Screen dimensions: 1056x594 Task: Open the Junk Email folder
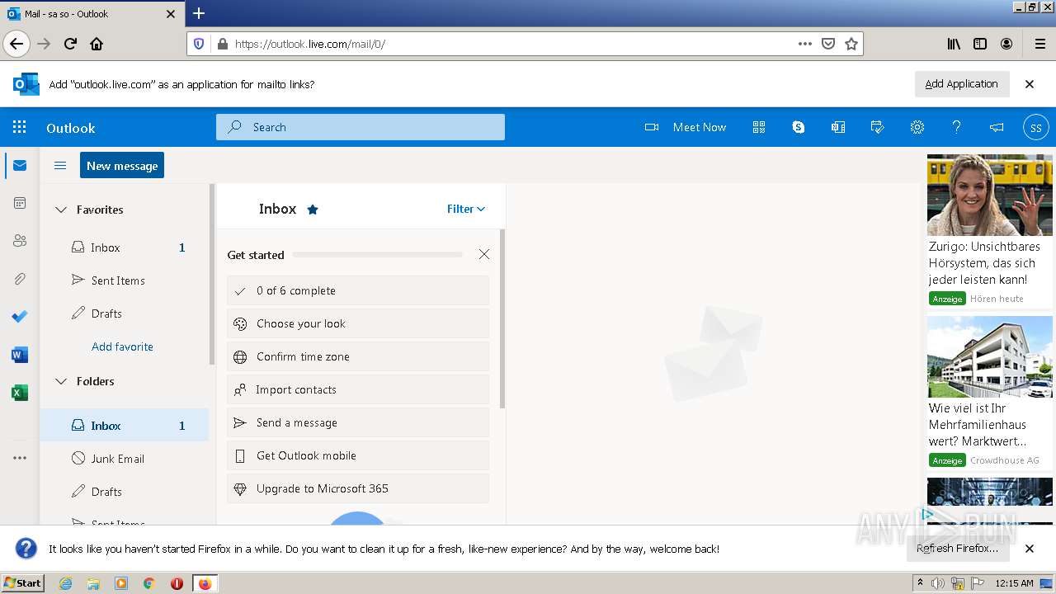tap(125, 459)
